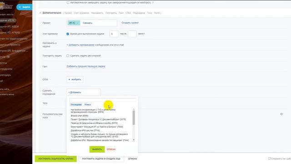Click into the minutes input field

[132, 34]
